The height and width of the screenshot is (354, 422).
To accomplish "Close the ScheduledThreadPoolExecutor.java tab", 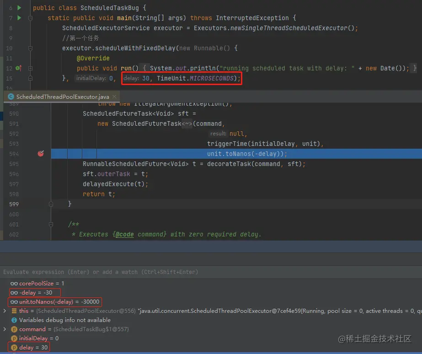I will [114, 97].
